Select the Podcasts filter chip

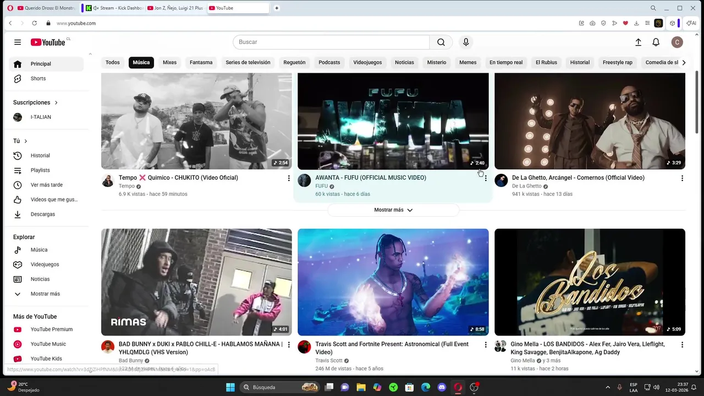pyautogui.click(x=329, y=63)
